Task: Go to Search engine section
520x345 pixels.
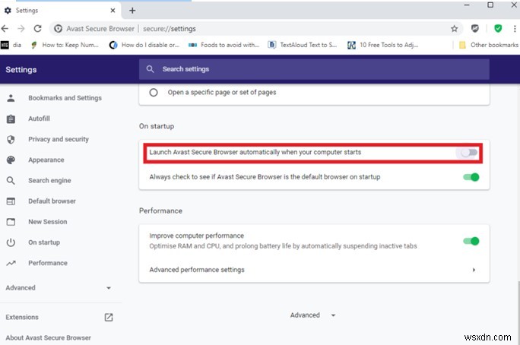Action: tap(49, 181)
